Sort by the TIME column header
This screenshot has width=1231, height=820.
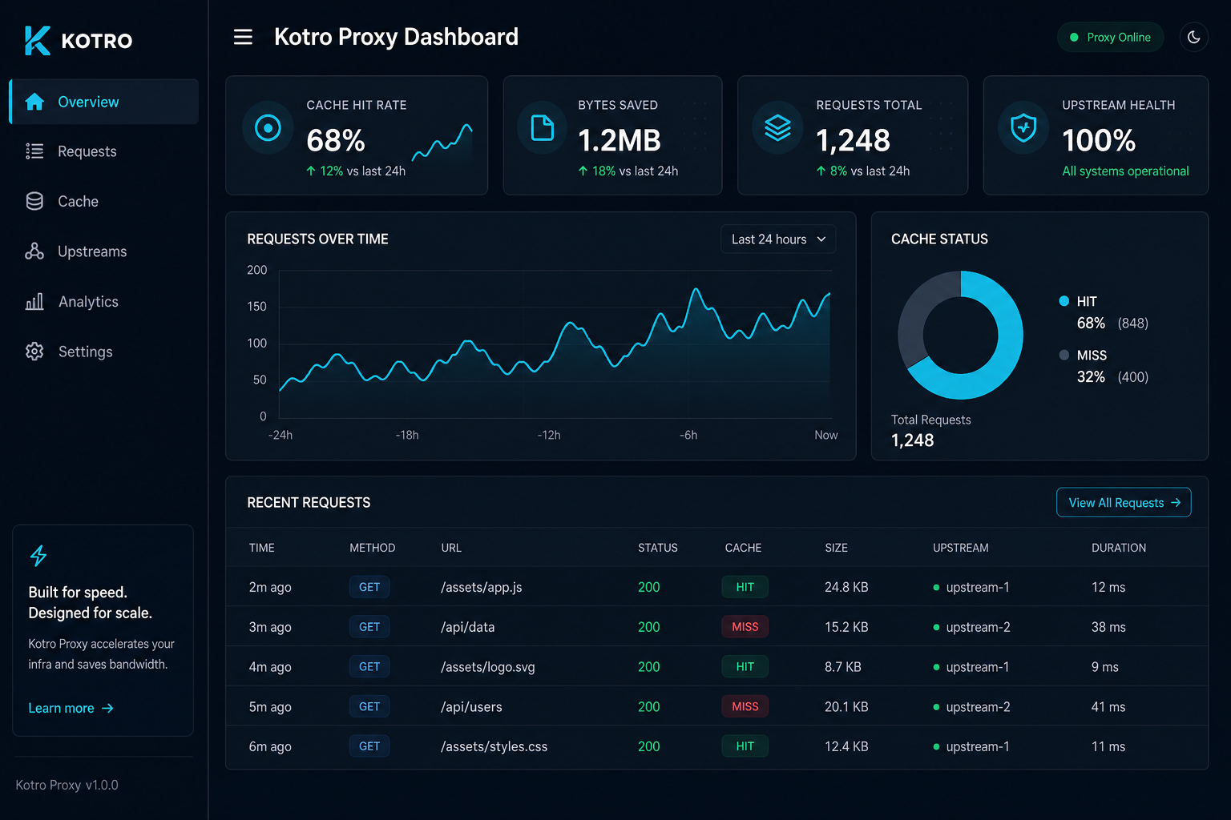pyautogui.click(x=261, y=548)
